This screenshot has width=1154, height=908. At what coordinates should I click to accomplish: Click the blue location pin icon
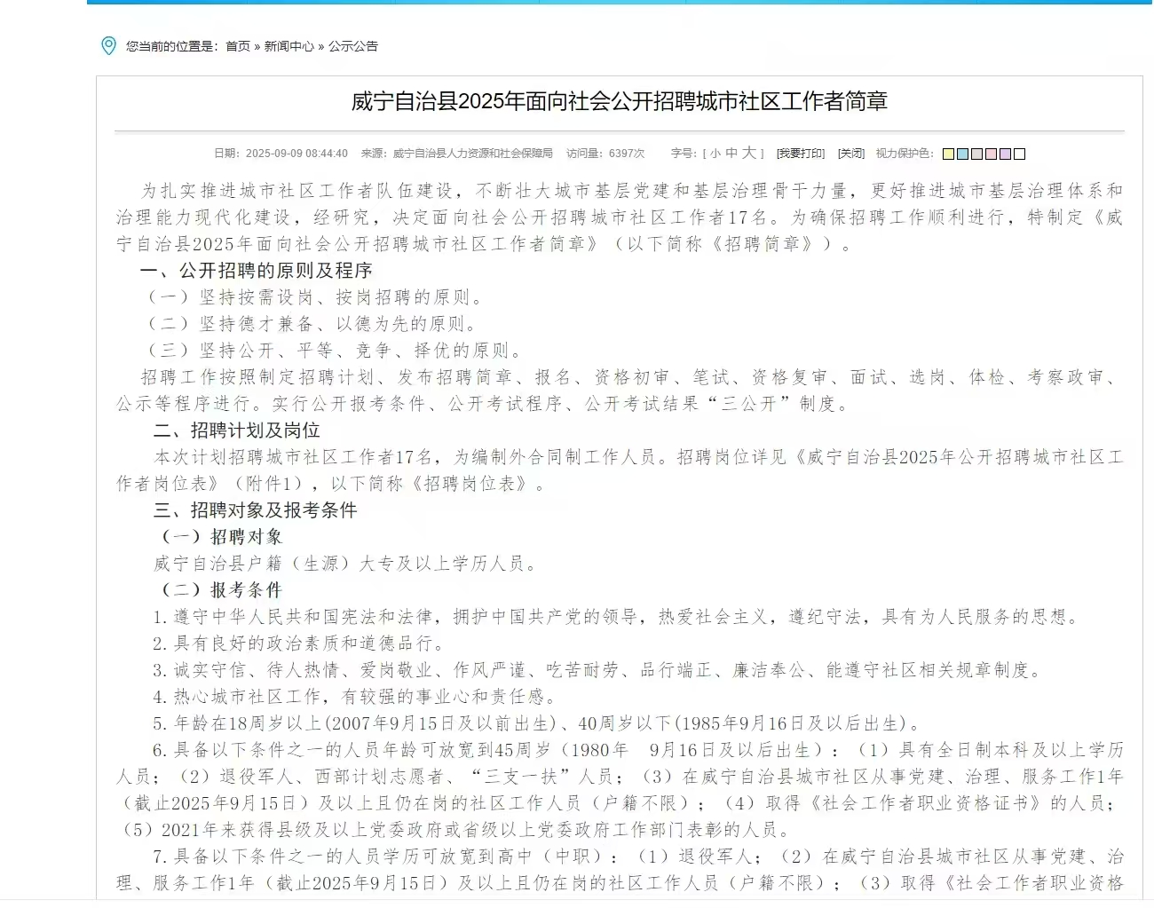pyautogui.click(x=108, y=44)
